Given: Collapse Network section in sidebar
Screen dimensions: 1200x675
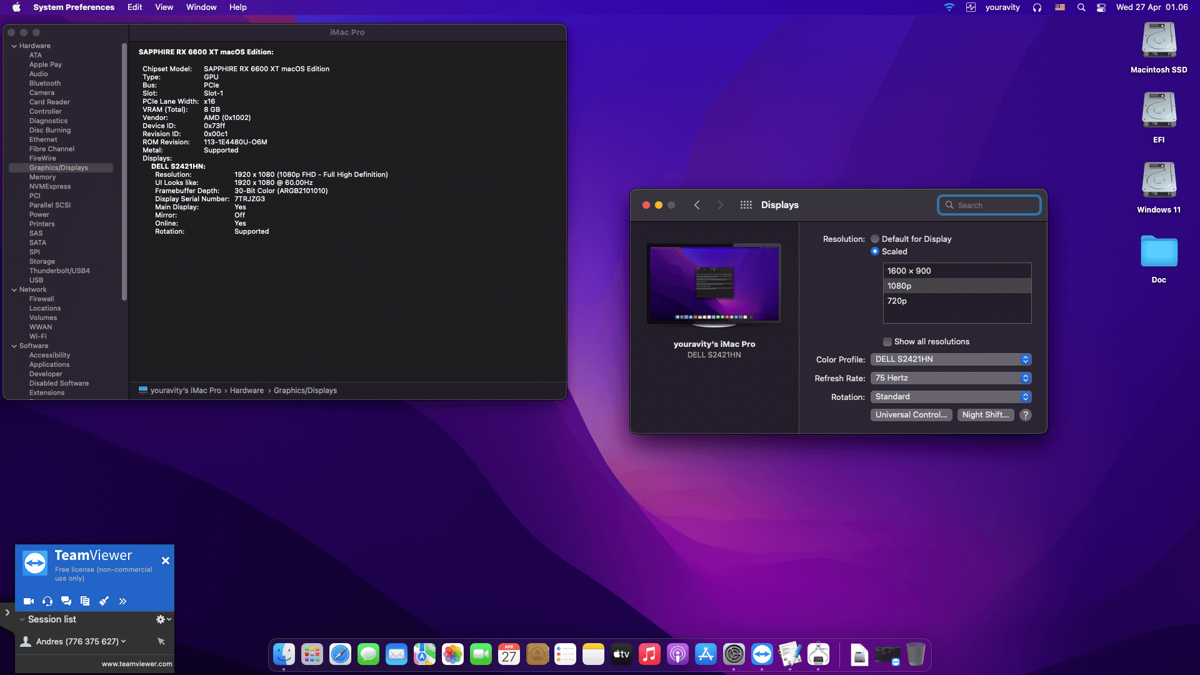Looking at the screenshot, I should tap(14, 290).
